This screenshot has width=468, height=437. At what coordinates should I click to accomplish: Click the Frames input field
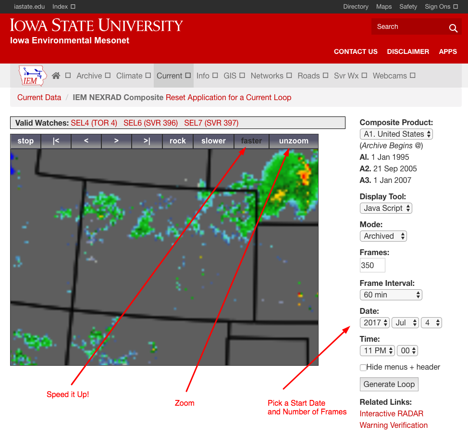tap(372, 266)
